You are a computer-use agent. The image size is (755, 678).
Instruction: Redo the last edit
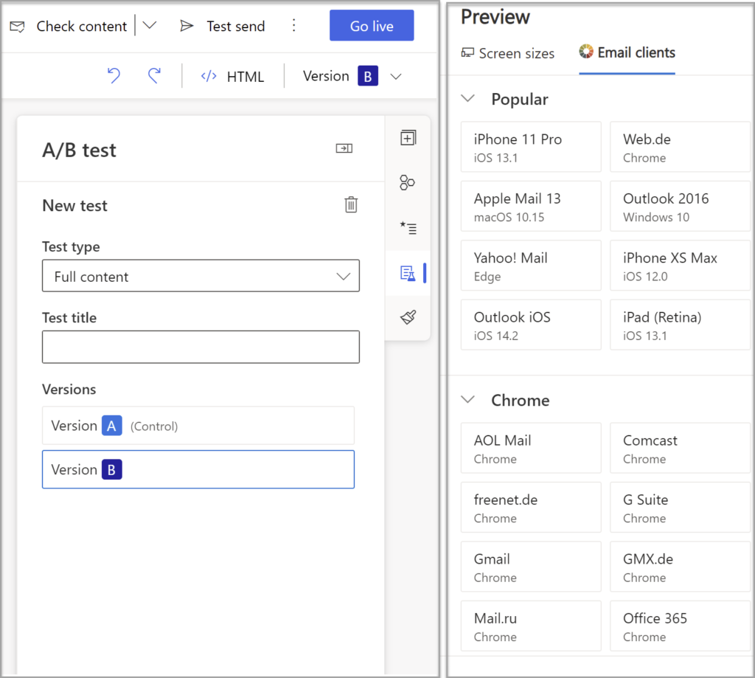154,76
